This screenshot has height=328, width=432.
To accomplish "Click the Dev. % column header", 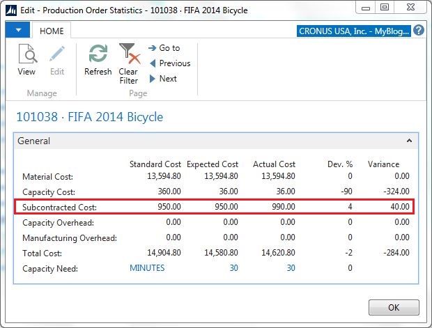I will 340,164.
